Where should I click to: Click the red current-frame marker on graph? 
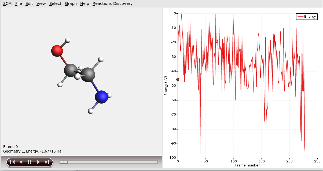point(178,79)
